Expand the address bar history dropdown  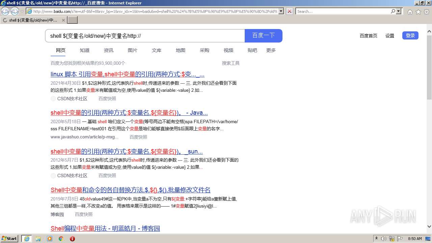281,11
